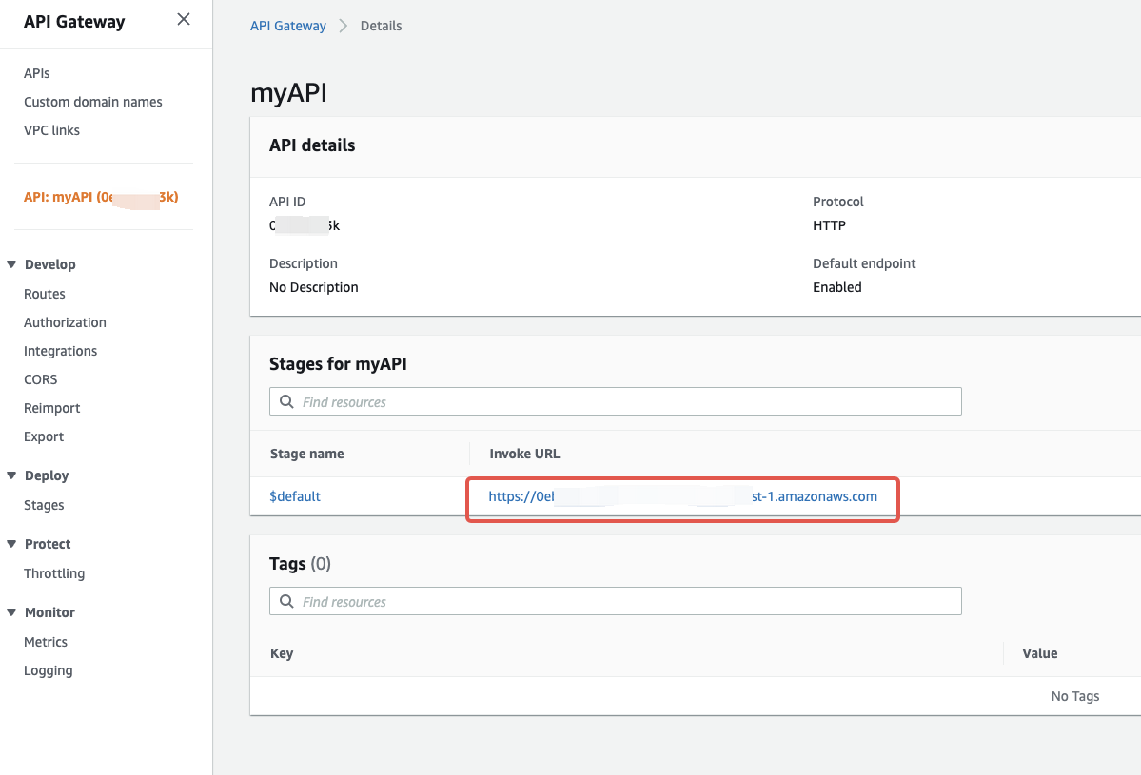Screen dimensions: 1141x775
Task: Open Logging under Monitor
Action: click(48, 670)
